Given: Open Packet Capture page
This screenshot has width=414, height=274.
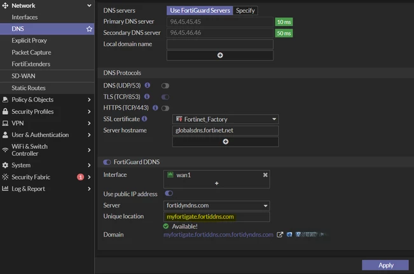Looking at the screenshot, I should [47, 53].
